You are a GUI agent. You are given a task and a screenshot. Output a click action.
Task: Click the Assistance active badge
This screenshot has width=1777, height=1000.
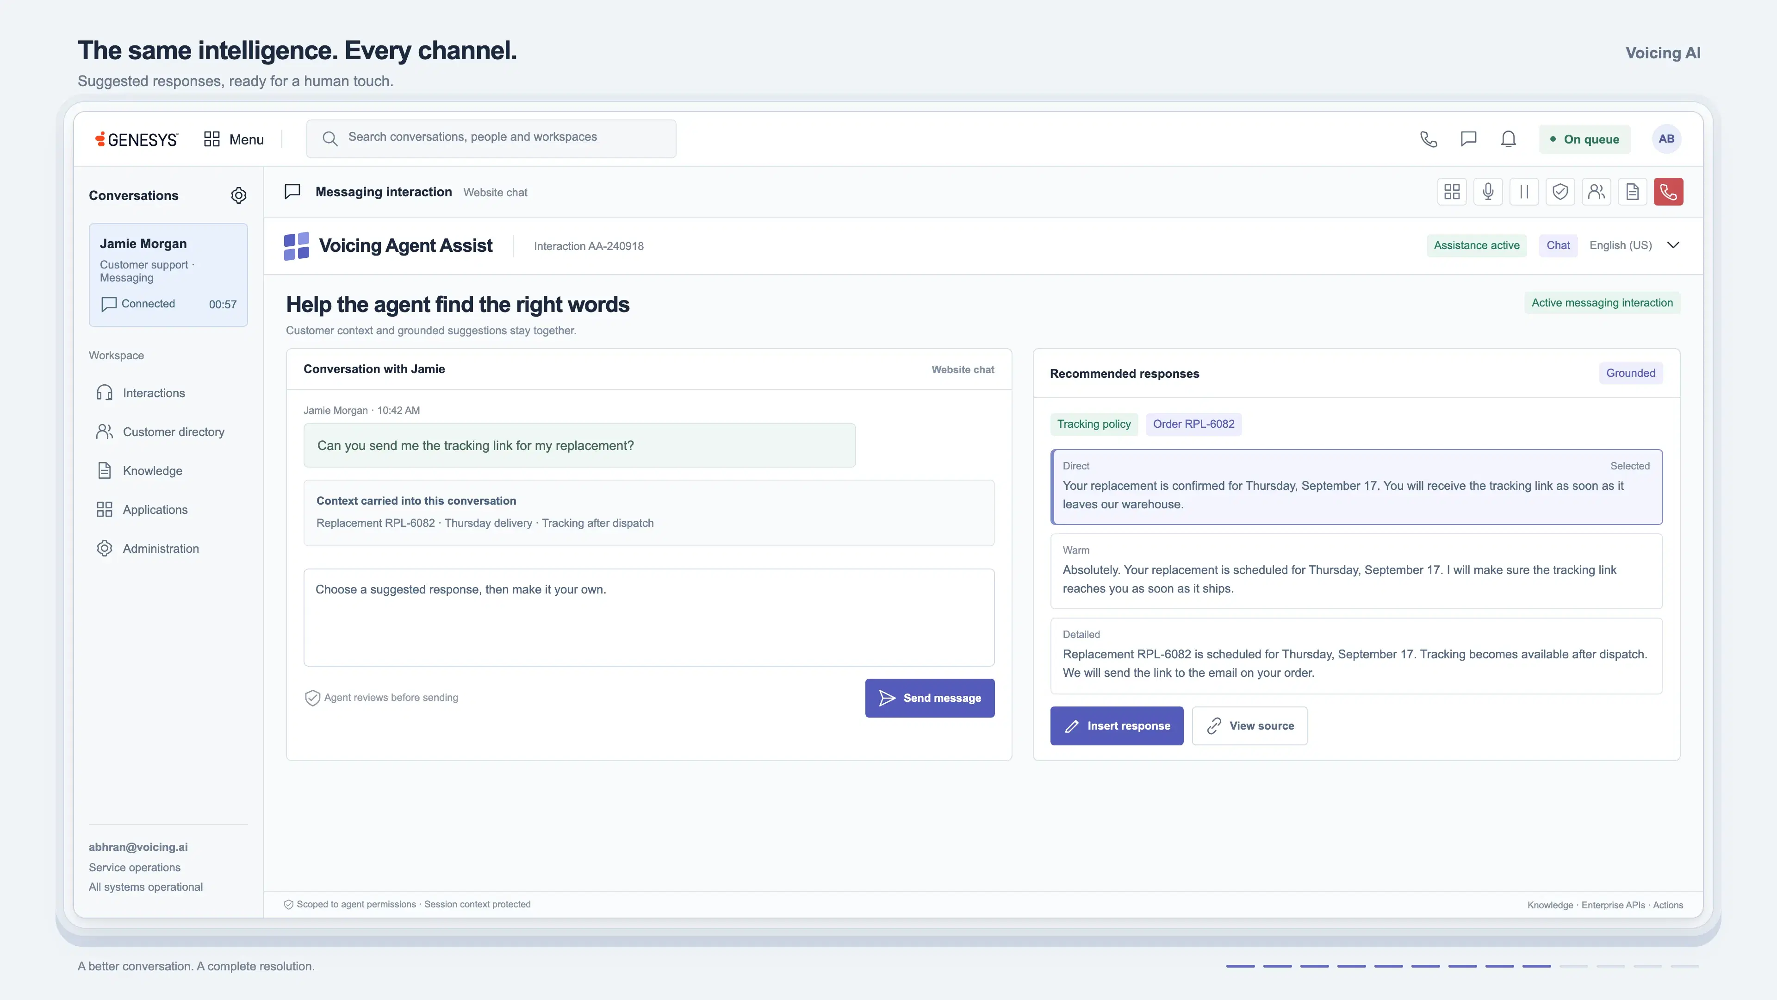[x=1476, y=246]
